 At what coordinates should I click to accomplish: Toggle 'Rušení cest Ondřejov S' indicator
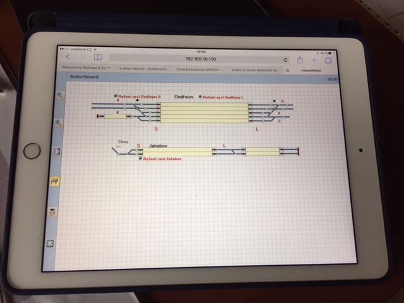[116, 97]
